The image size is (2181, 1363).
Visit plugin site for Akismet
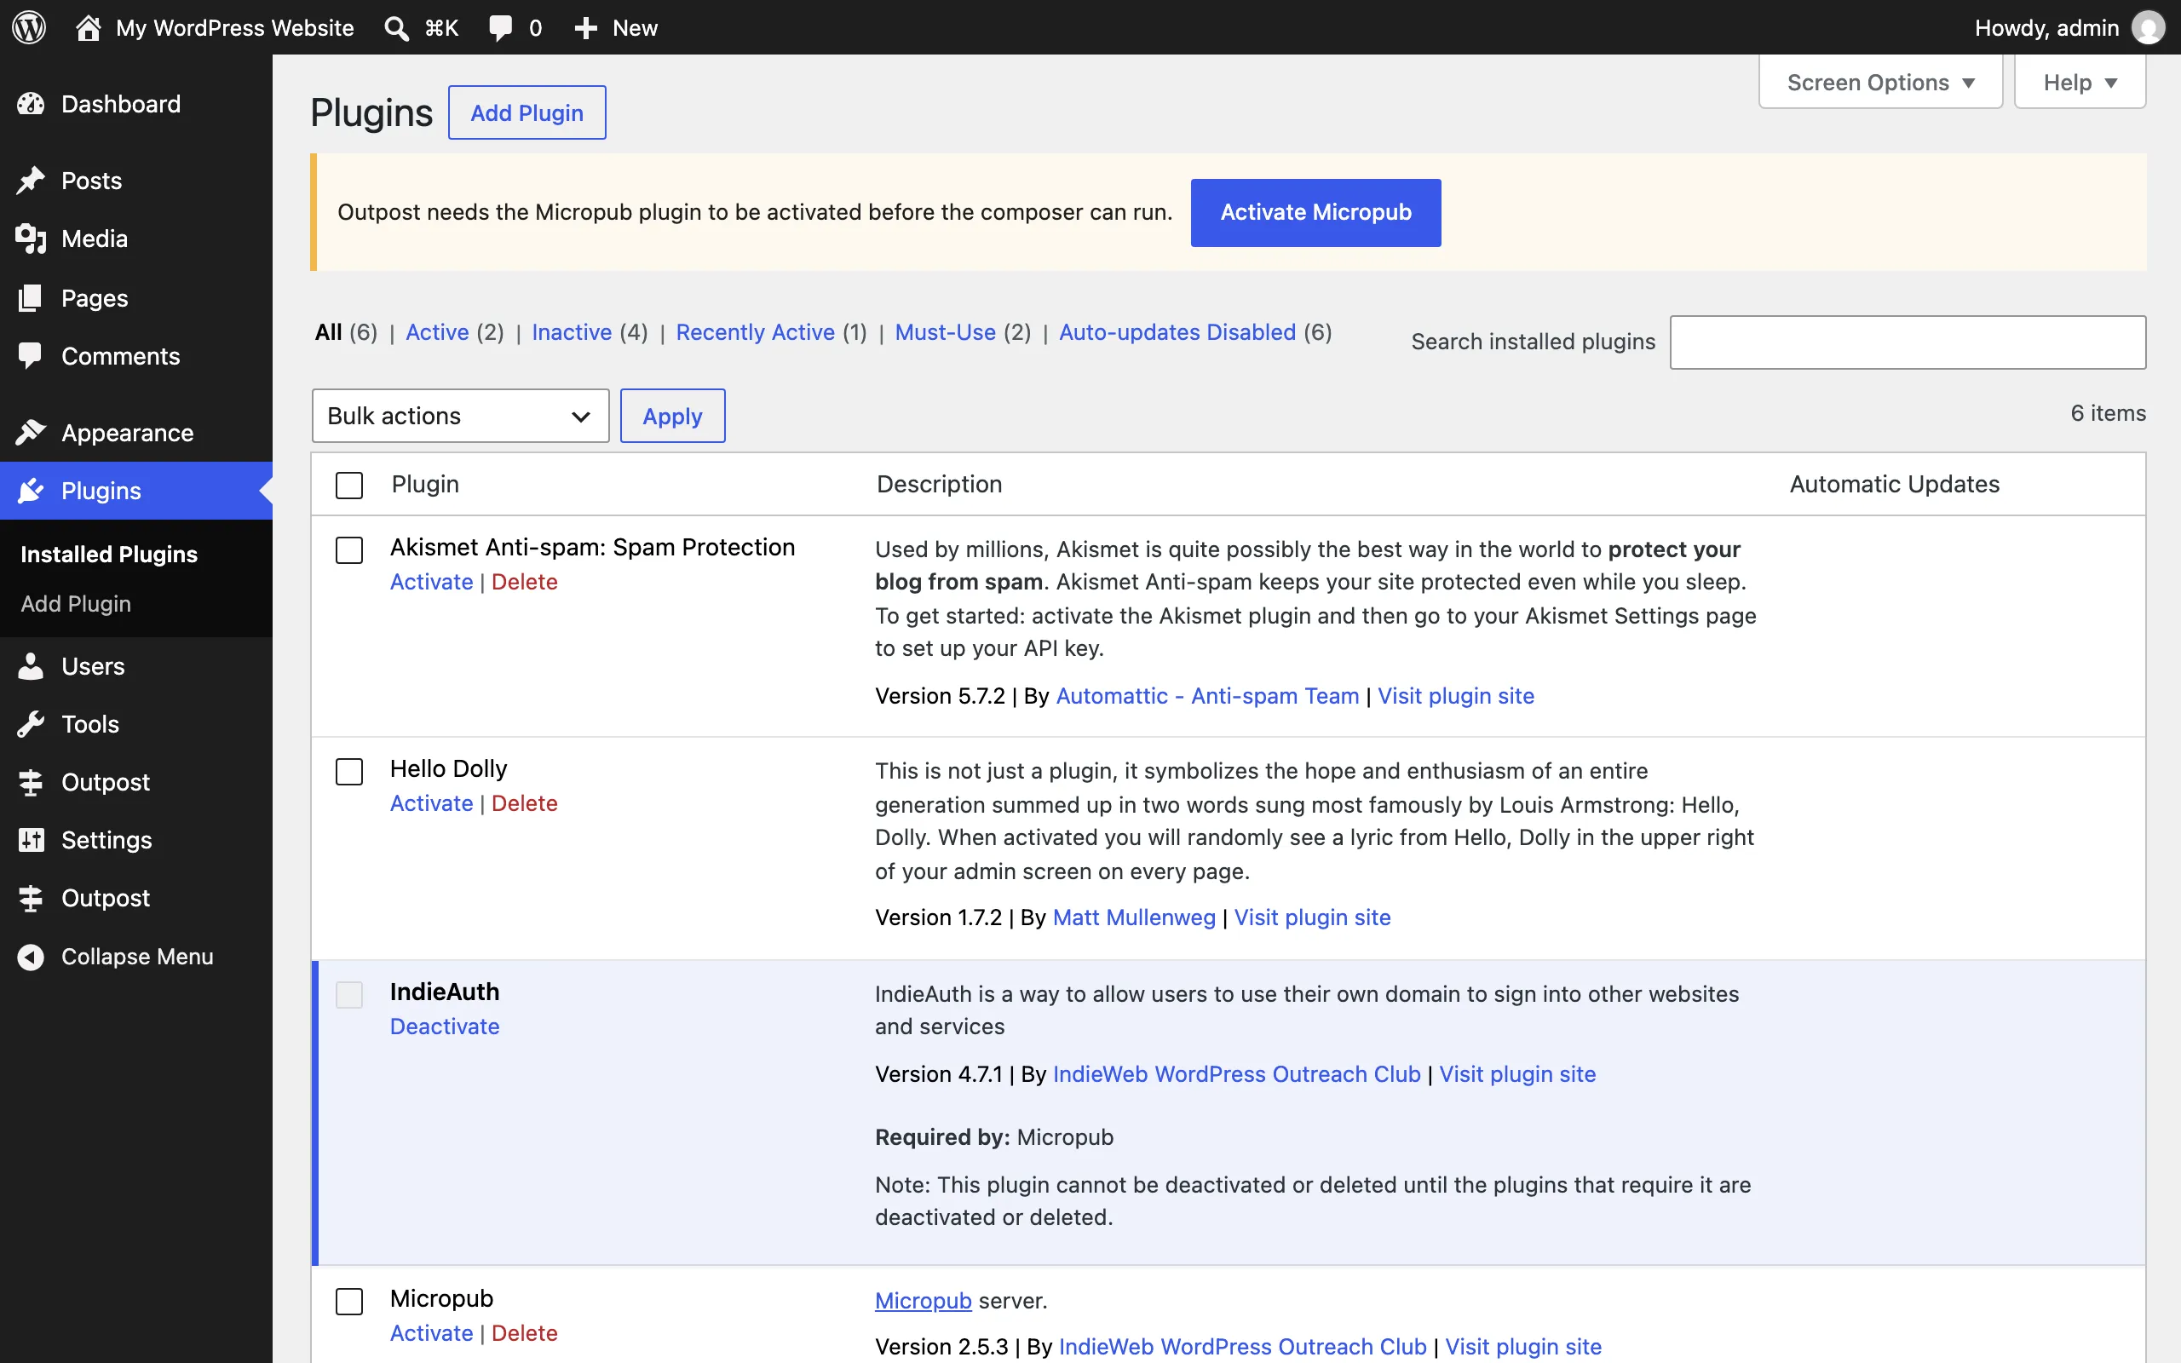point(1455,696)
